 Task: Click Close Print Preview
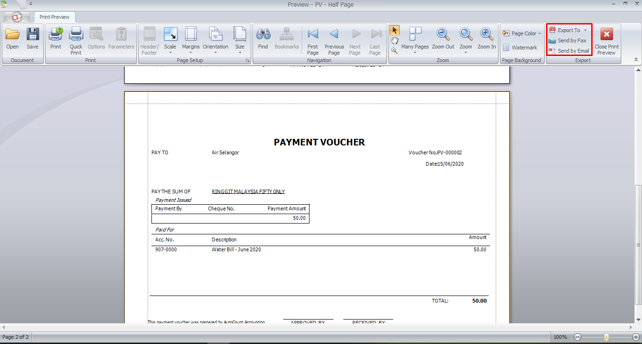[x=607, y=41]
